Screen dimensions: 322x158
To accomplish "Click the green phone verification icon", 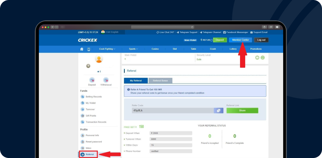I will pyautogui.click(x=263, y=58).
